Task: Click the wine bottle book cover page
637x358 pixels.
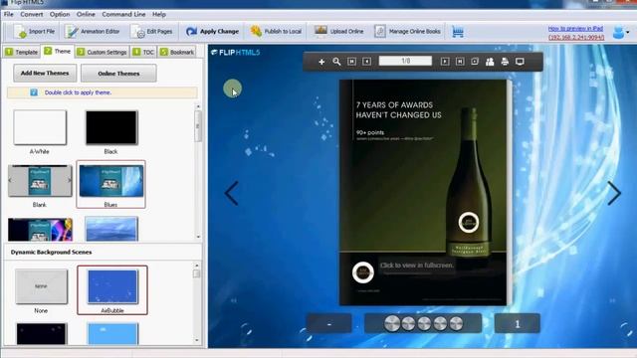Action: (423, 192)
